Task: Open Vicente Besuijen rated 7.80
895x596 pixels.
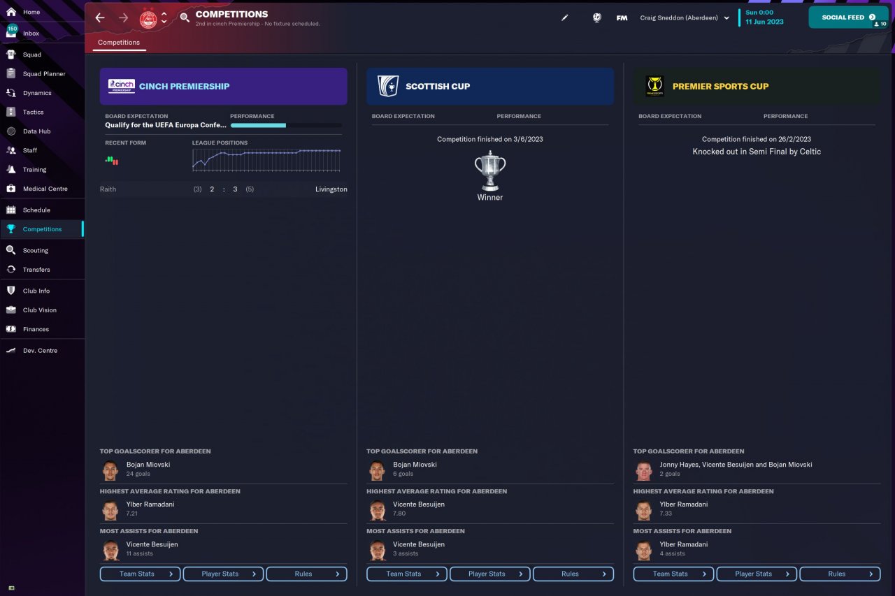Action: (x=419, y=504)
